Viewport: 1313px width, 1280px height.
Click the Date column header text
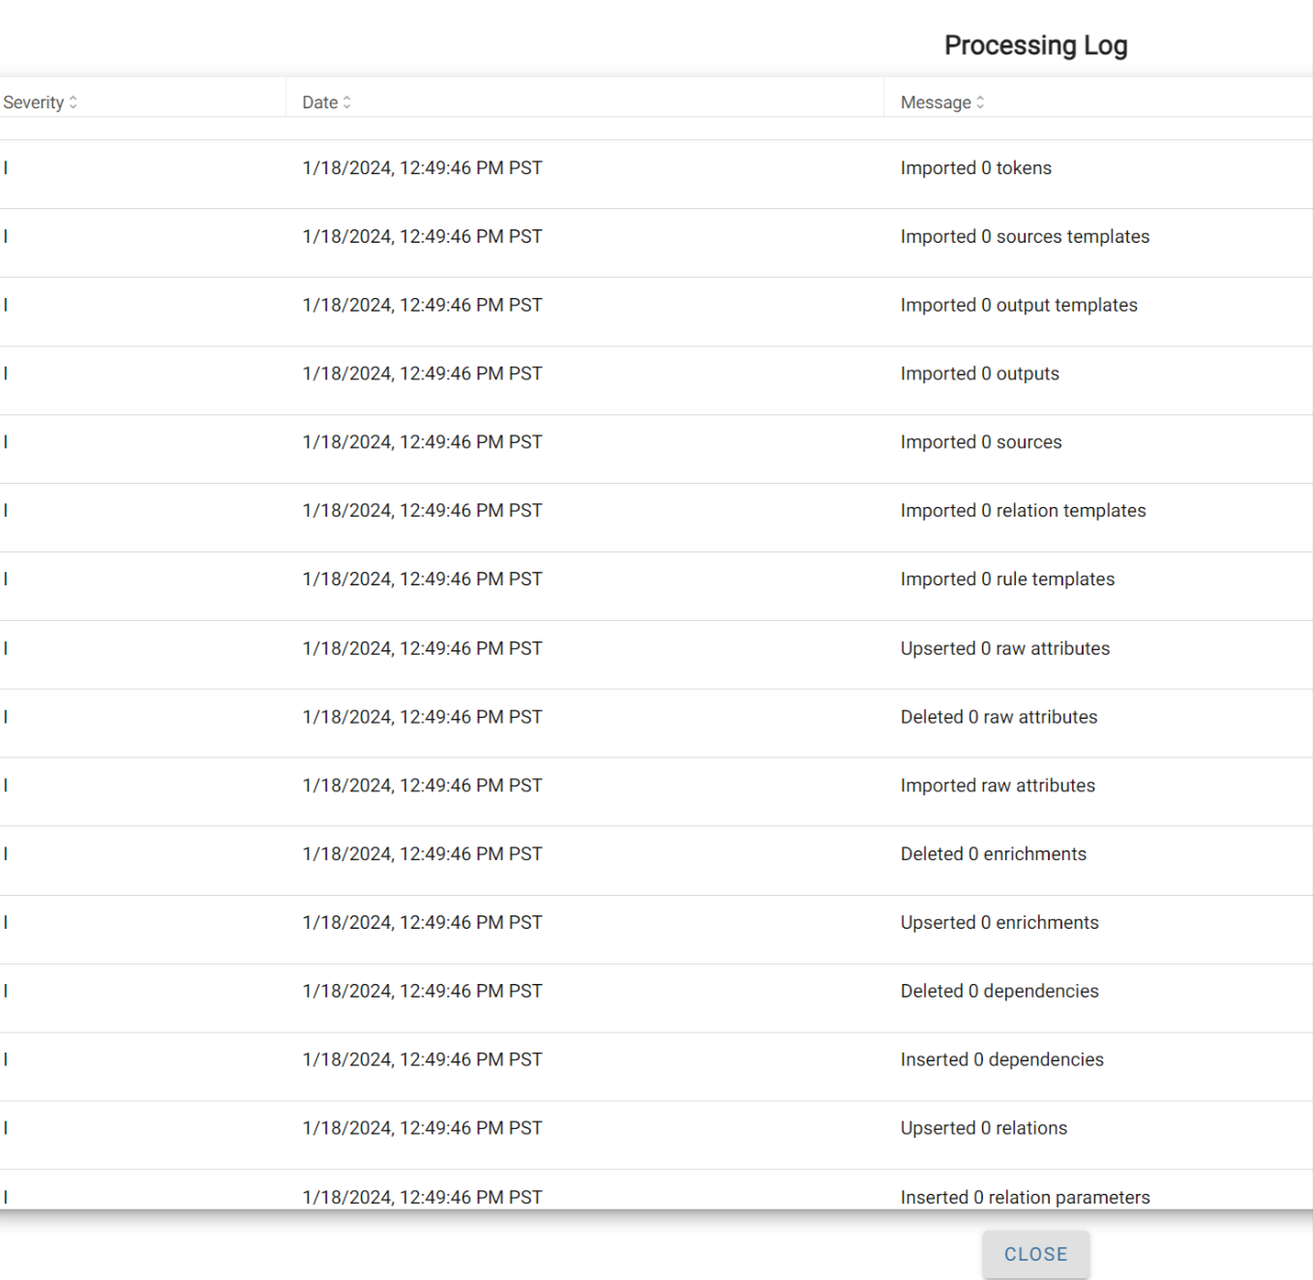tap(319, 103)
